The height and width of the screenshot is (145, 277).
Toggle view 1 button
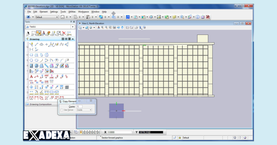[81, 132]
